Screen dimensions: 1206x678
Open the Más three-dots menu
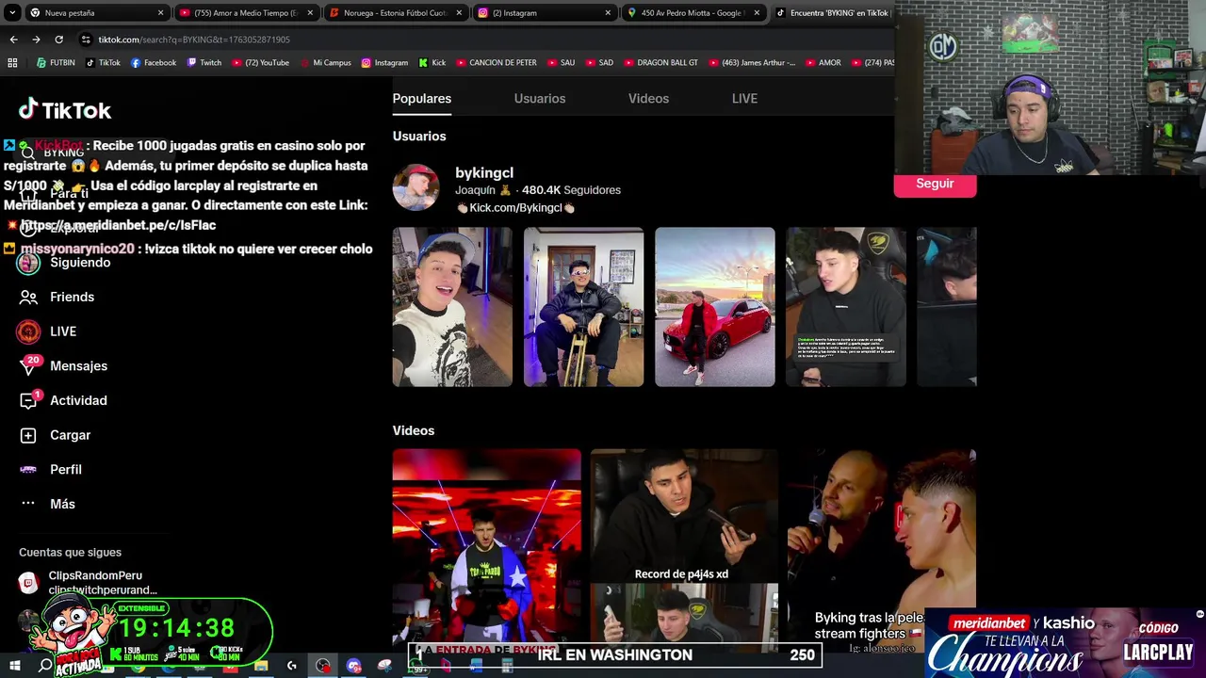pos(28,504)
